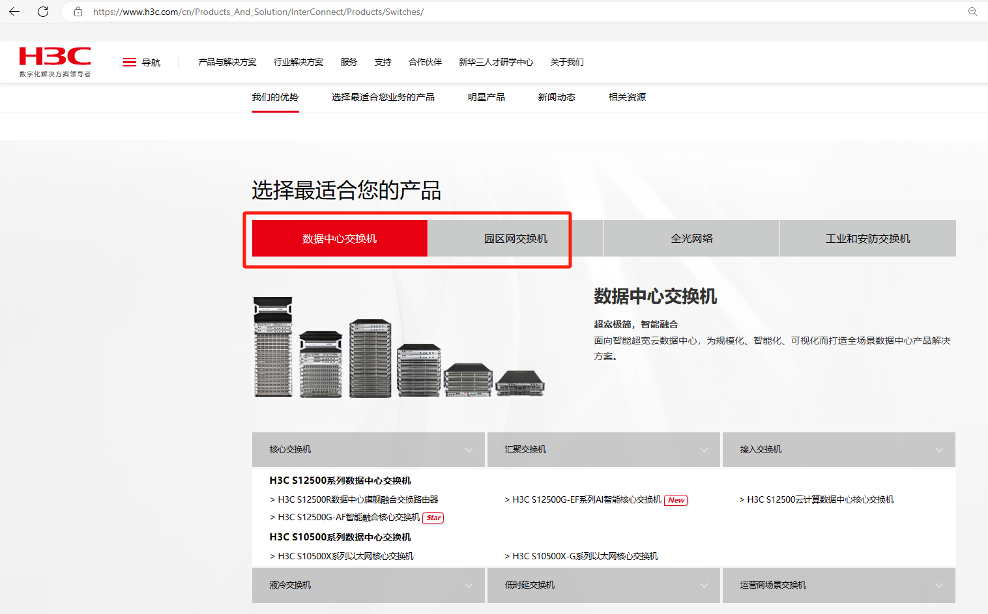This screenshot has height=614, width=988.
Task: Jump to the 明星产品 section
Action: (x=486, y=97)
